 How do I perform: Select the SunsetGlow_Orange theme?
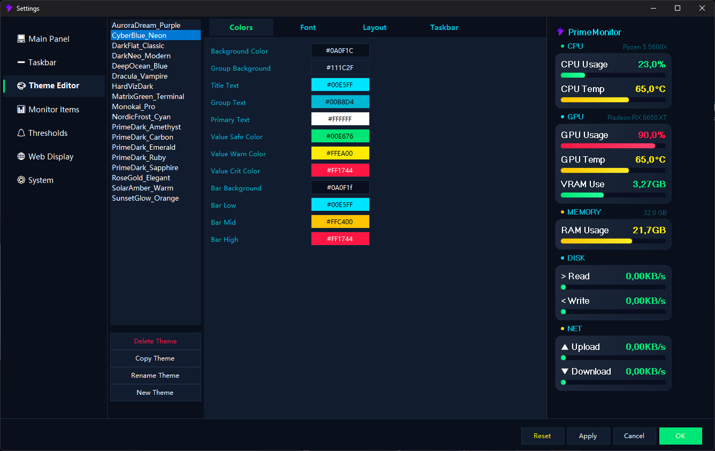point(155,198)
